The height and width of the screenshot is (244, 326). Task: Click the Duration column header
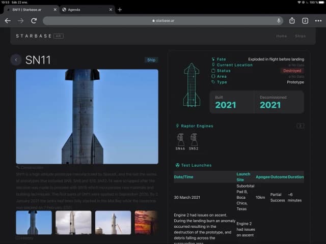point(295,177)
